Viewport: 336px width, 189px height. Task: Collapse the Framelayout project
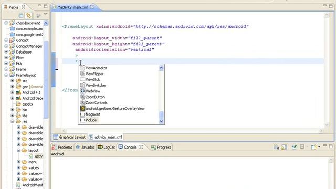point(6,75)
